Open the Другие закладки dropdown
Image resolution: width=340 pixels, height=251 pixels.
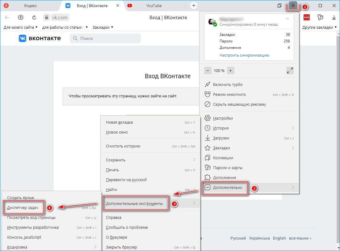click(x=319, y=28)
